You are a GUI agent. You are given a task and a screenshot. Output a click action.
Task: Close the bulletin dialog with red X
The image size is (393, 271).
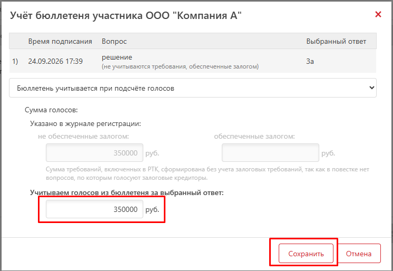pos(378,14)
